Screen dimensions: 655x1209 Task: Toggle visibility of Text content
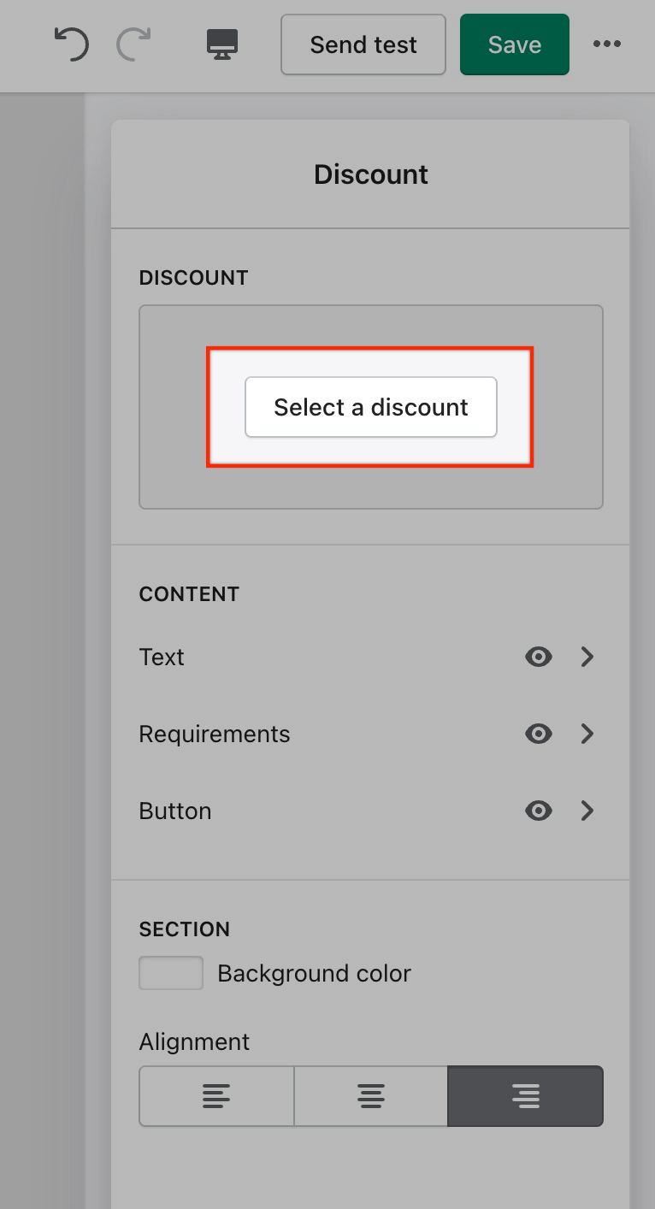(x=538, y=657)
